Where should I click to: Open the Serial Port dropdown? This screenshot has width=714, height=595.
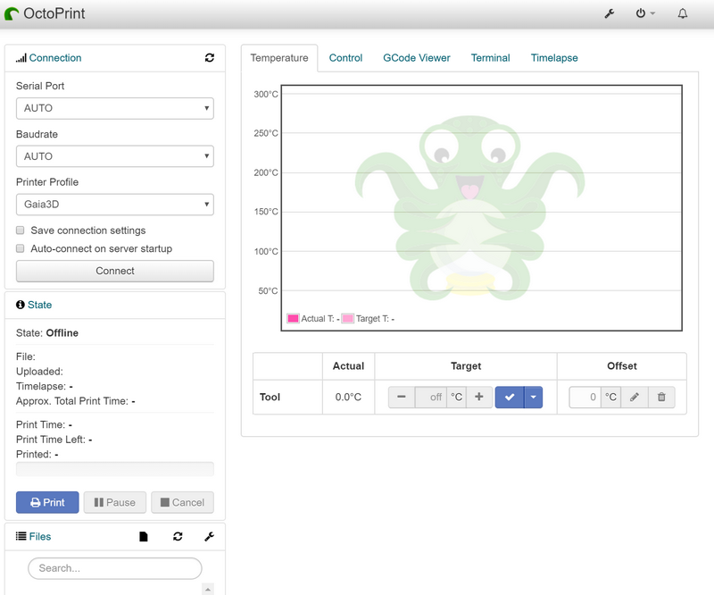pos(115,108)
